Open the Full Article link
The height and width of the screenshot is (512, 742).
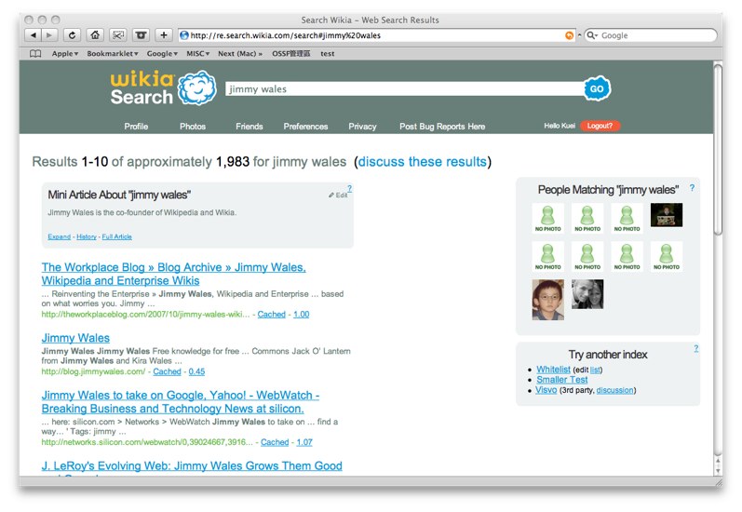[117, 236]
